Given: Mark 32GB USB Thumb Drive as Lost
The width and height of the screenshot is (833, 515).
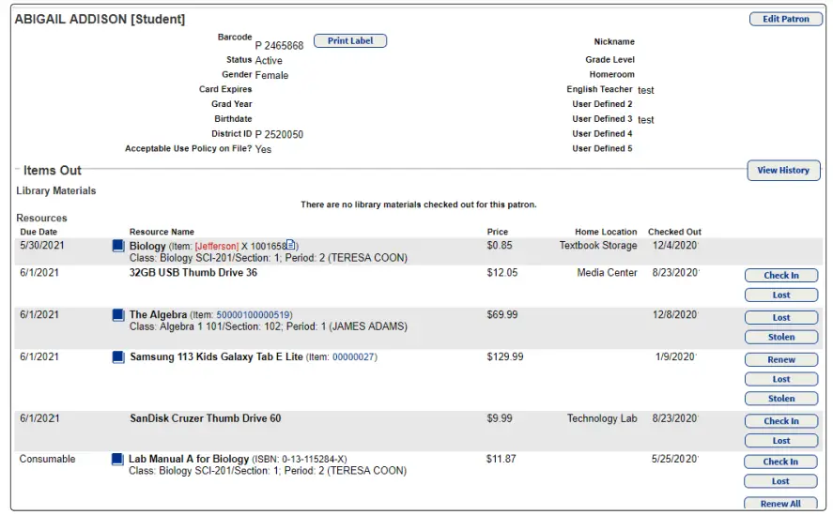Looking at the screenshot, I should (x=780, y=295).
